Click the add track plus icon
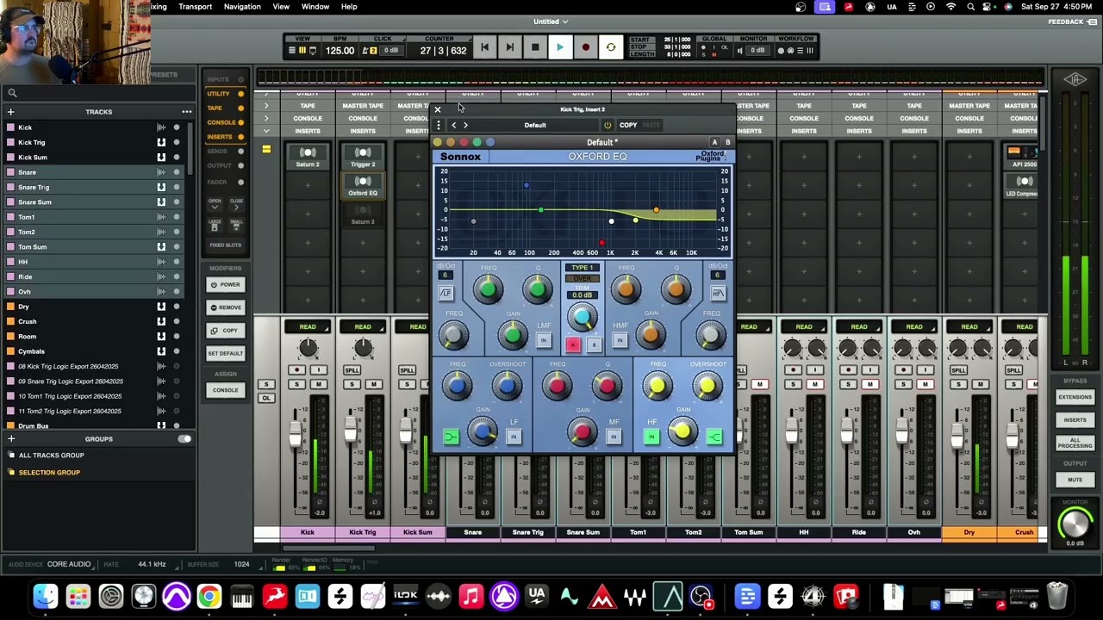The image size is (1103, 620). [11, 112]
